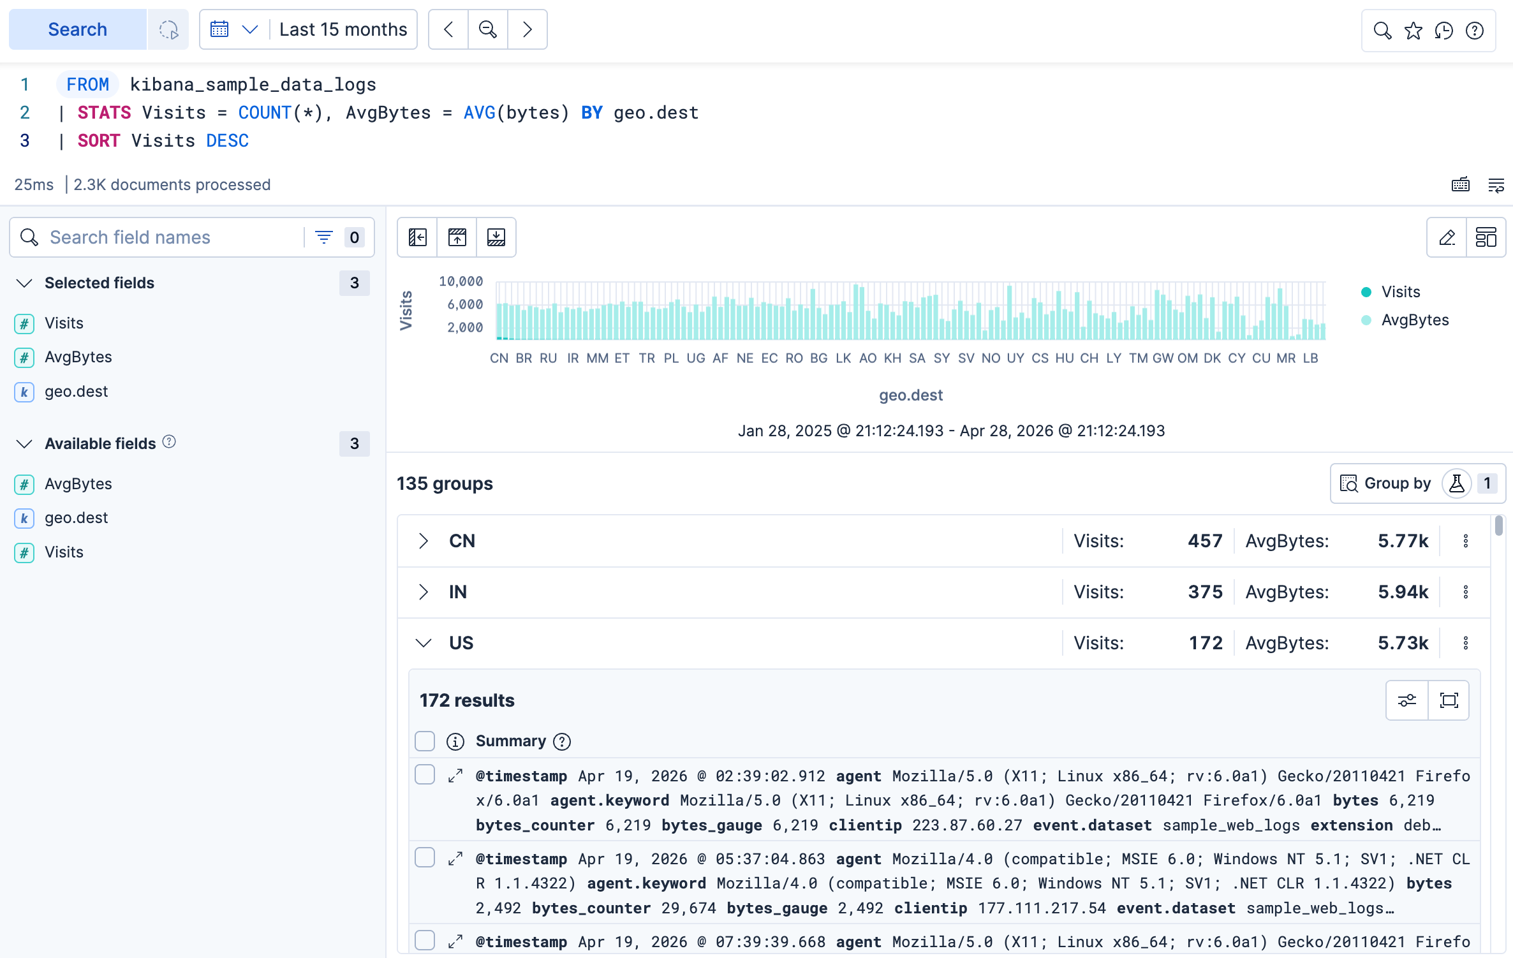Viewport: 1513px width, 958px height.
Task: Open the field type filter
Action: click(339, 237)
